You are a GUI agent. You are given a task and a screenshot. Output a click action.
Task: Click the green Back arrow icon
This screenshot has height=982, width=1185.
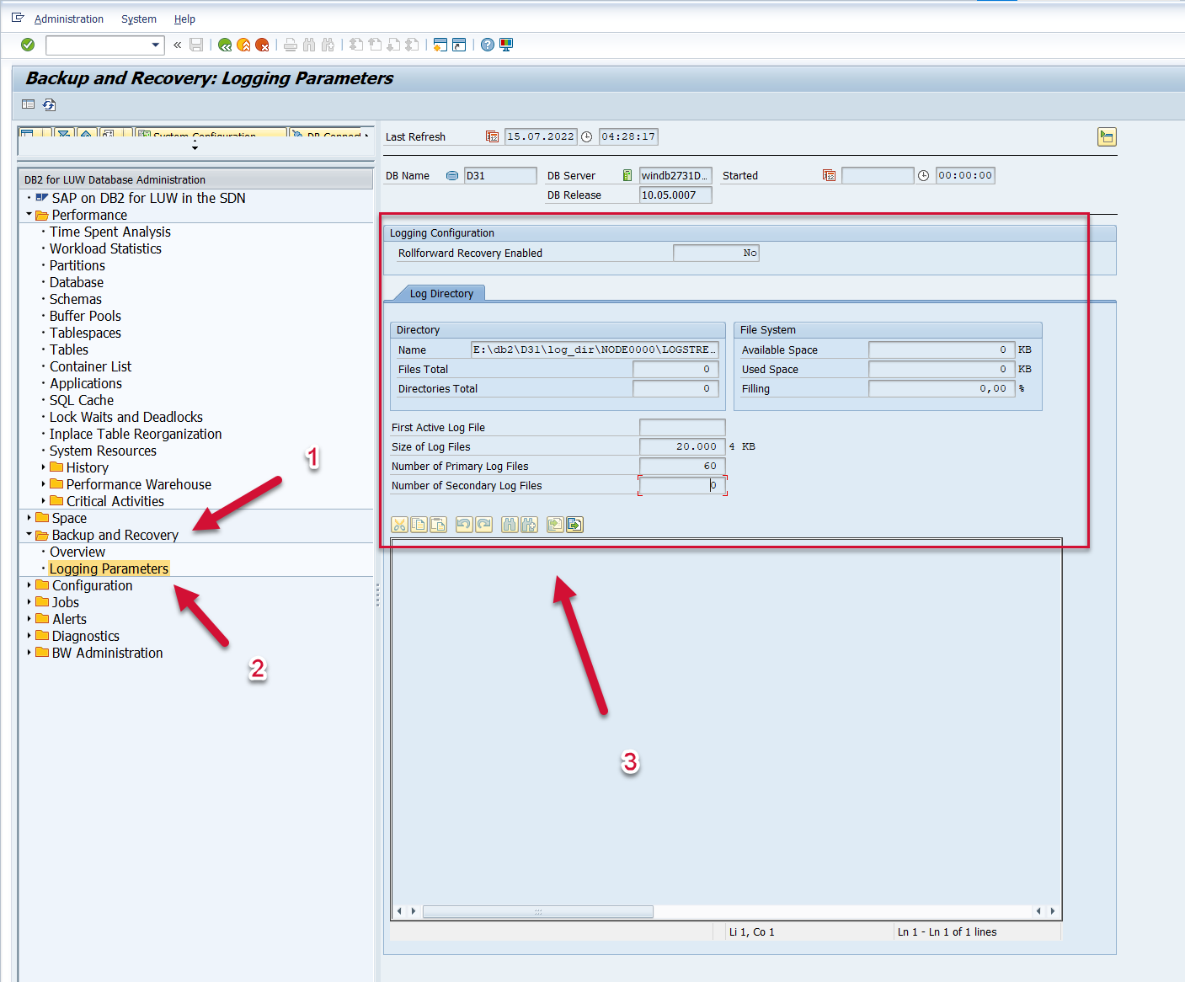(x=225, y=45)
